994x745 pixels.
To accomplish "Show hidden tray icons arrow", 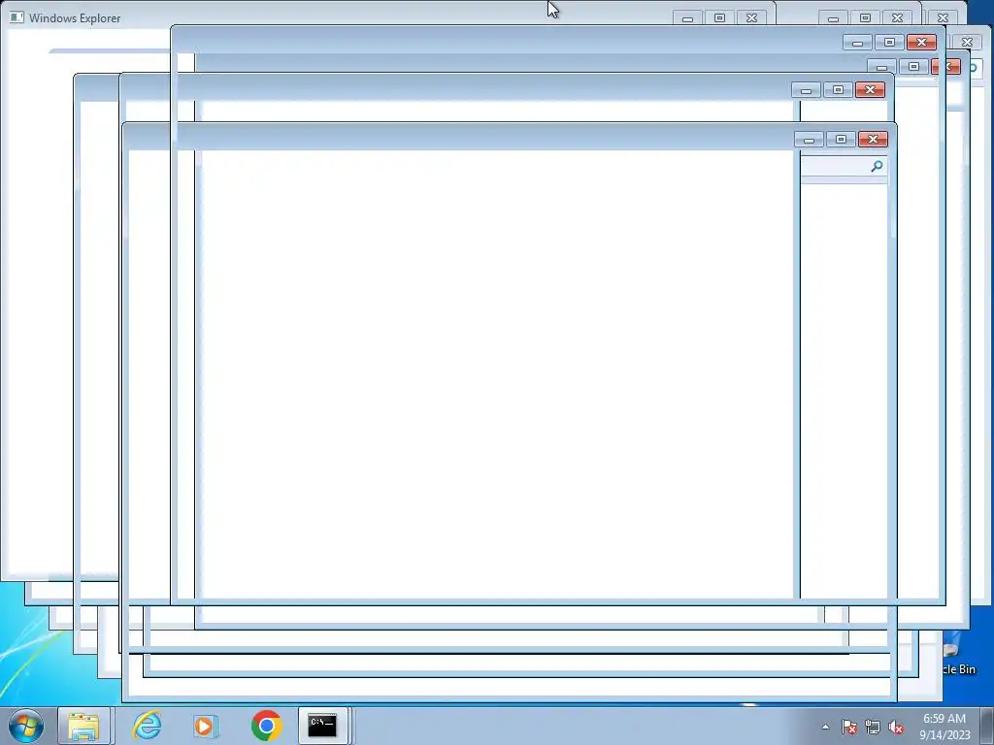I will pos(825,727).
